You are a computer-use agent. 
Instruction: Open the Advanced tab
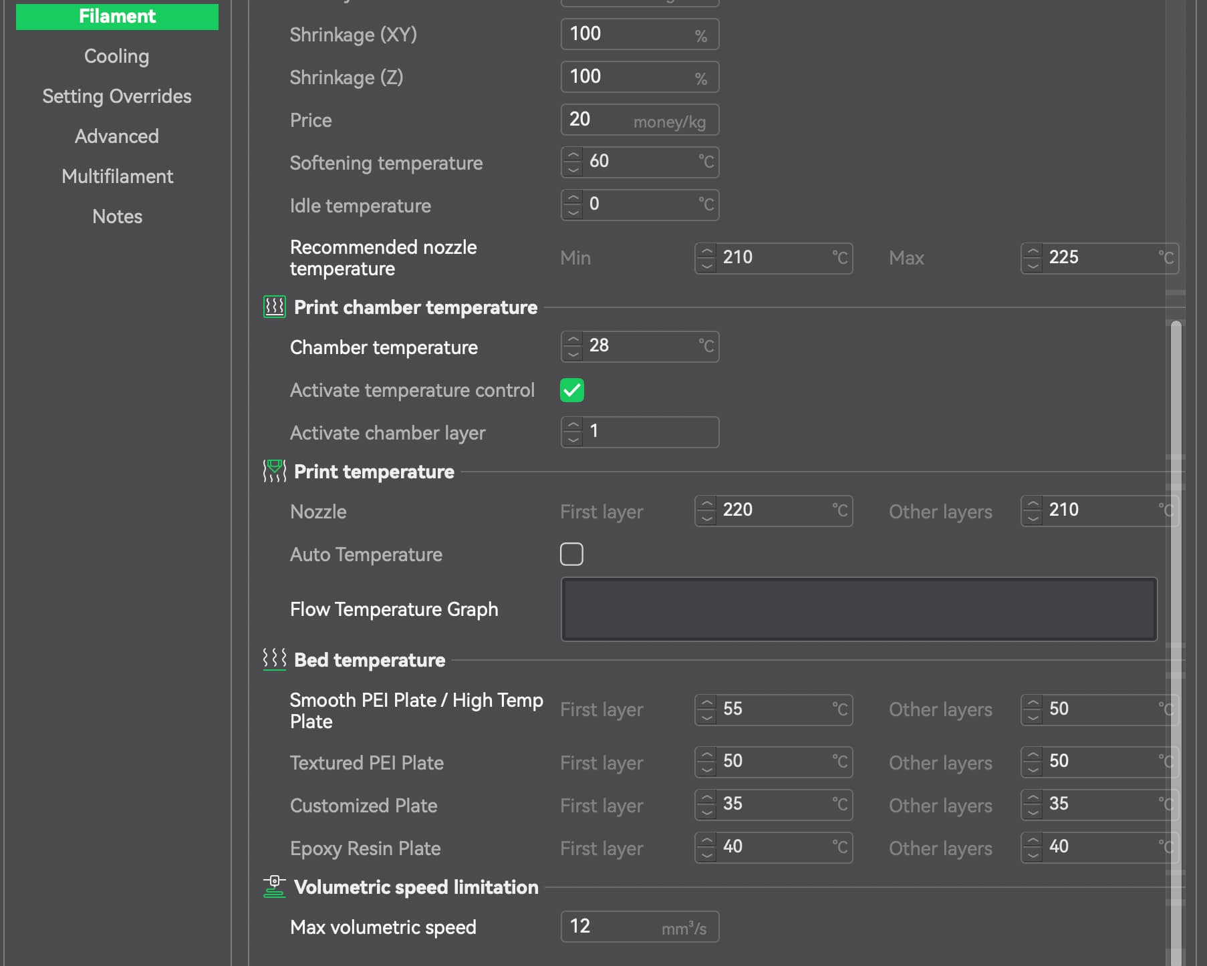[x=117, y=136]
